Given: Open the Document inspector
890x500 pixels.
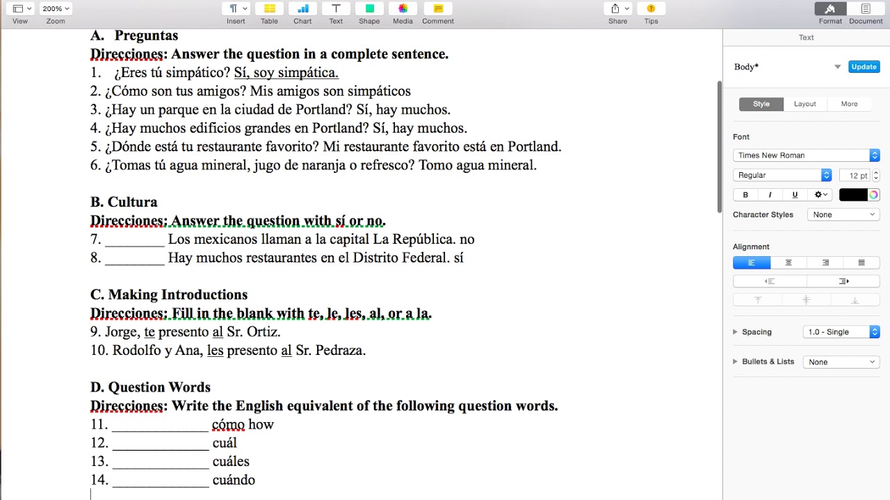Looking at the screenshot, I should coord(866,8).
